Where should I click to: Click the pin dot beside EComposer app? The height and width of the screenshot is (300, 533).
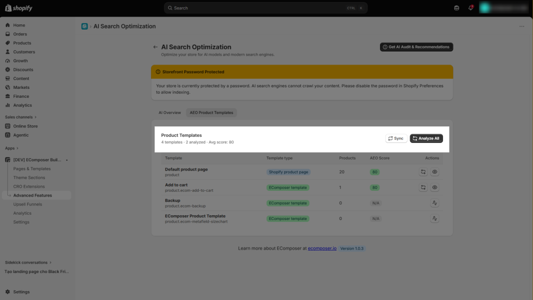coord(67,160)
